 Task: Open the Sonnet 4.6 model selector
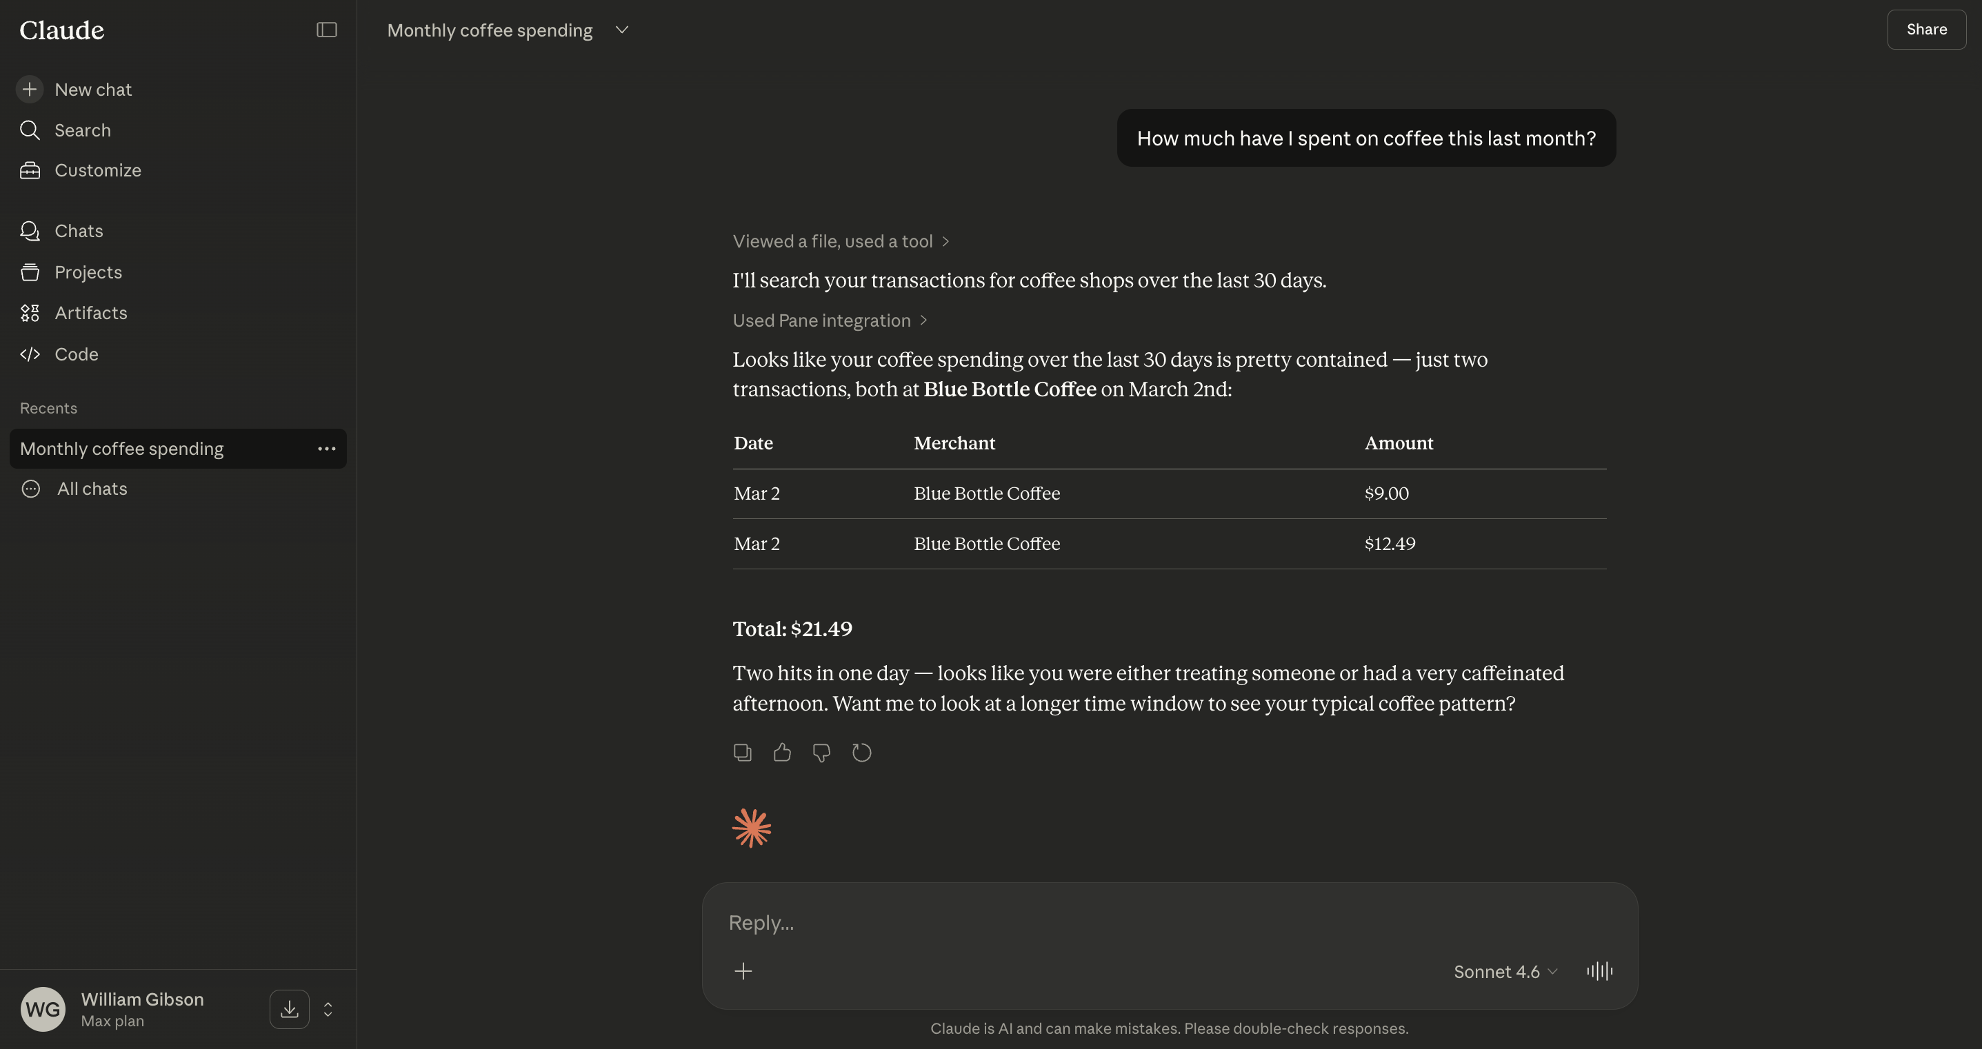tap(1504, 971)
